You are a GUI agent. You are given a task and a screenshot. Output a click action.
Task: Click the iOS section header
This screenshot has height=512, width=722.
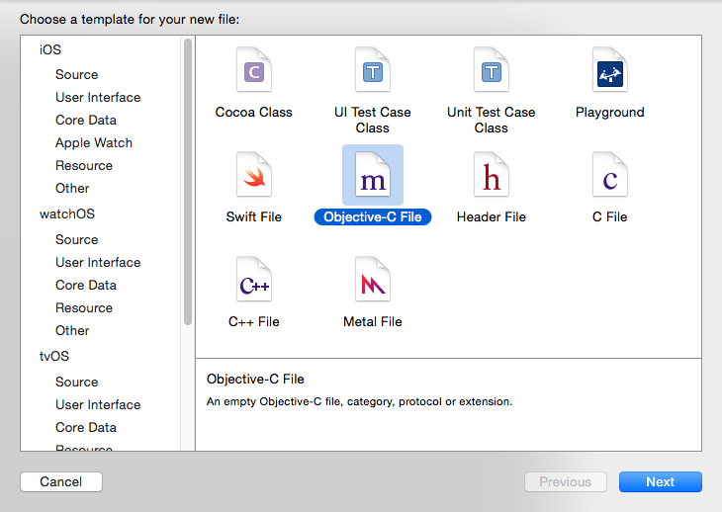tap(50, 49)
